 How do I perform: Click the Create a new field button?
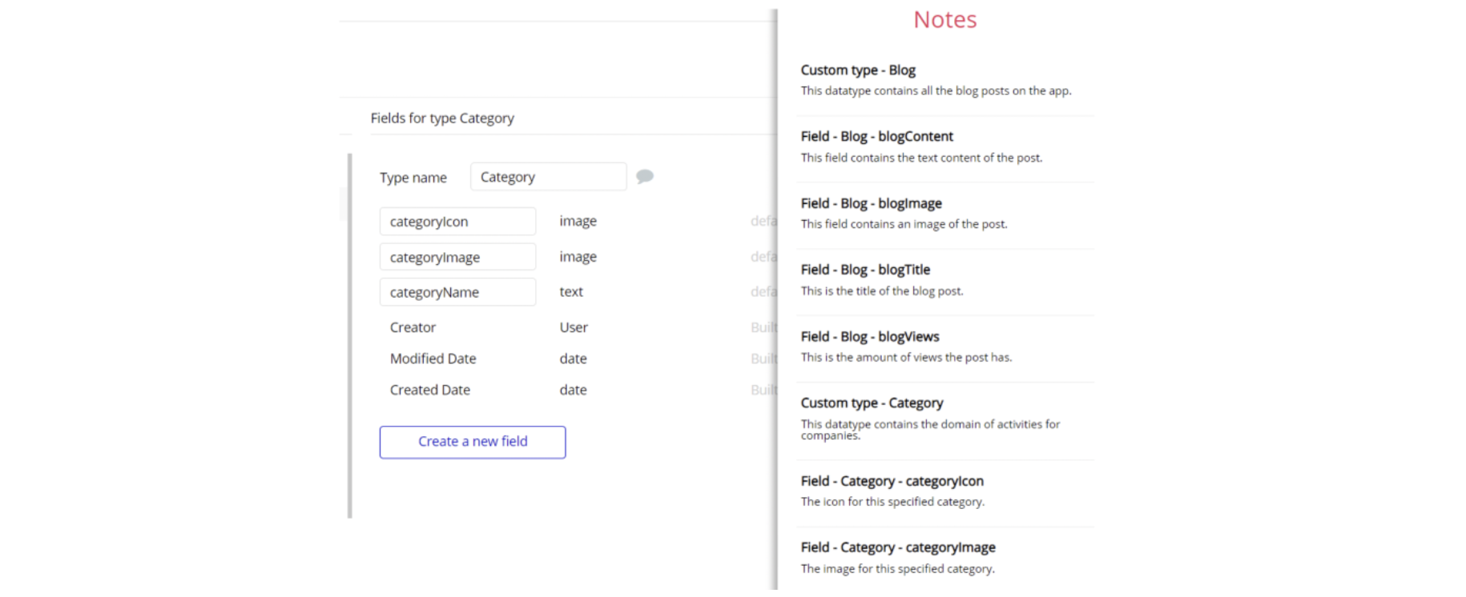(473, 442)
